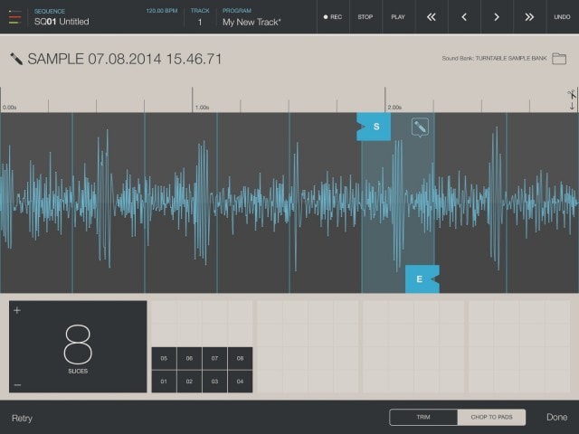Step back with single left arrow

[464, 17]
